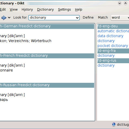
Task: Click the splitter handle between the panes
Action: (x=96, y=72)
